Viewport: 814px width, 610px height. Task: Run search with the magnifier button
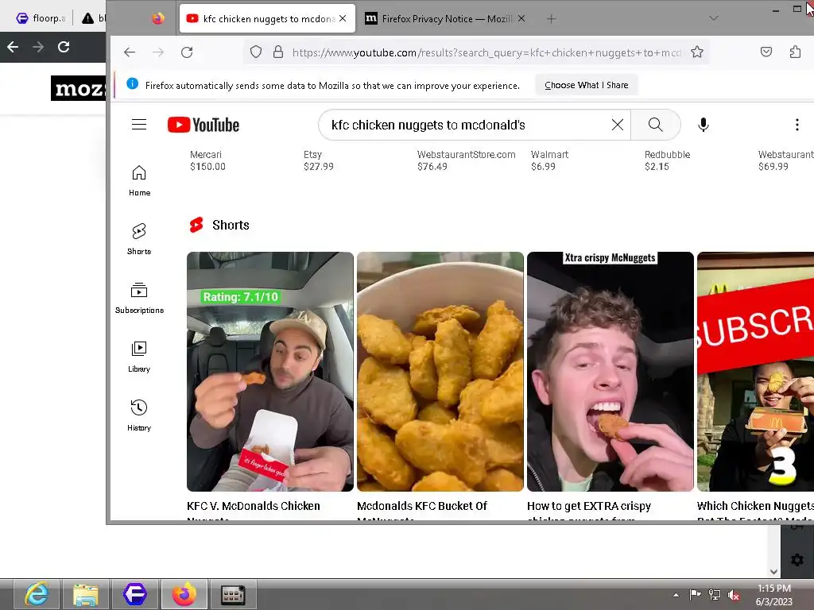pos(655,125)
